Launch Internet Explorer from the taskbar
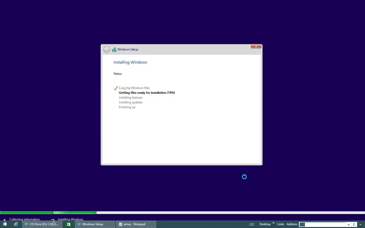Viewport: 365px width, 228px height. tap(16, 224)
